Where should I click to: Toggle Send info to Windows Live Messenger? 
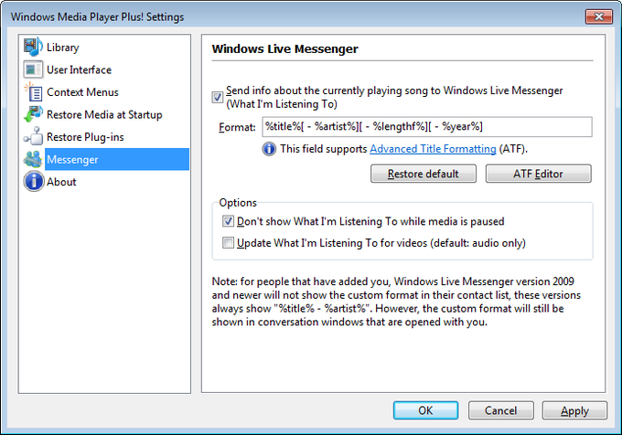(218, 97)
